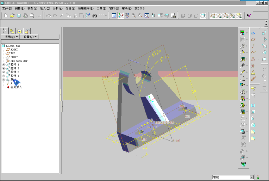
Task: Open Find with the binoculars icon
Action: pyautogui.click(x=94, y=15)
